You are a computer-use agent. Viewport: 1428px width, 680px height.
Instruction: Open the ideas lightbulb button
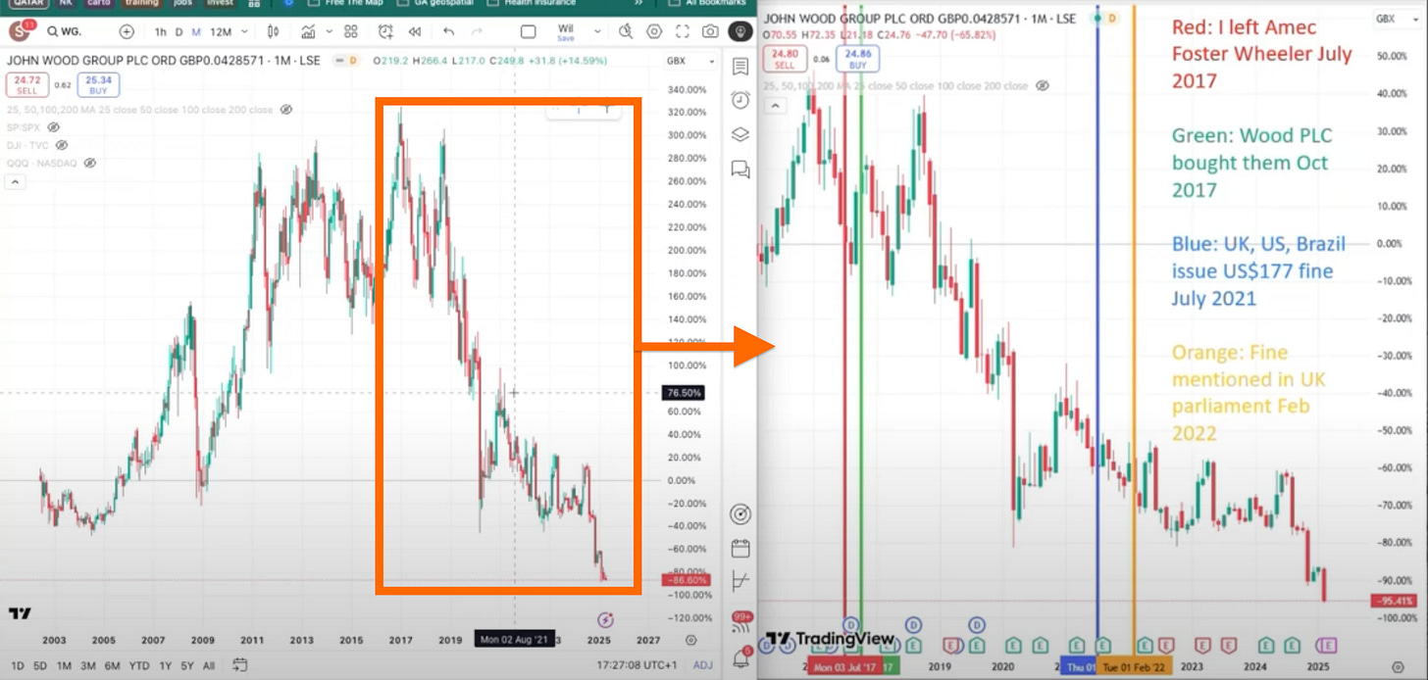(x=740, y=32)
